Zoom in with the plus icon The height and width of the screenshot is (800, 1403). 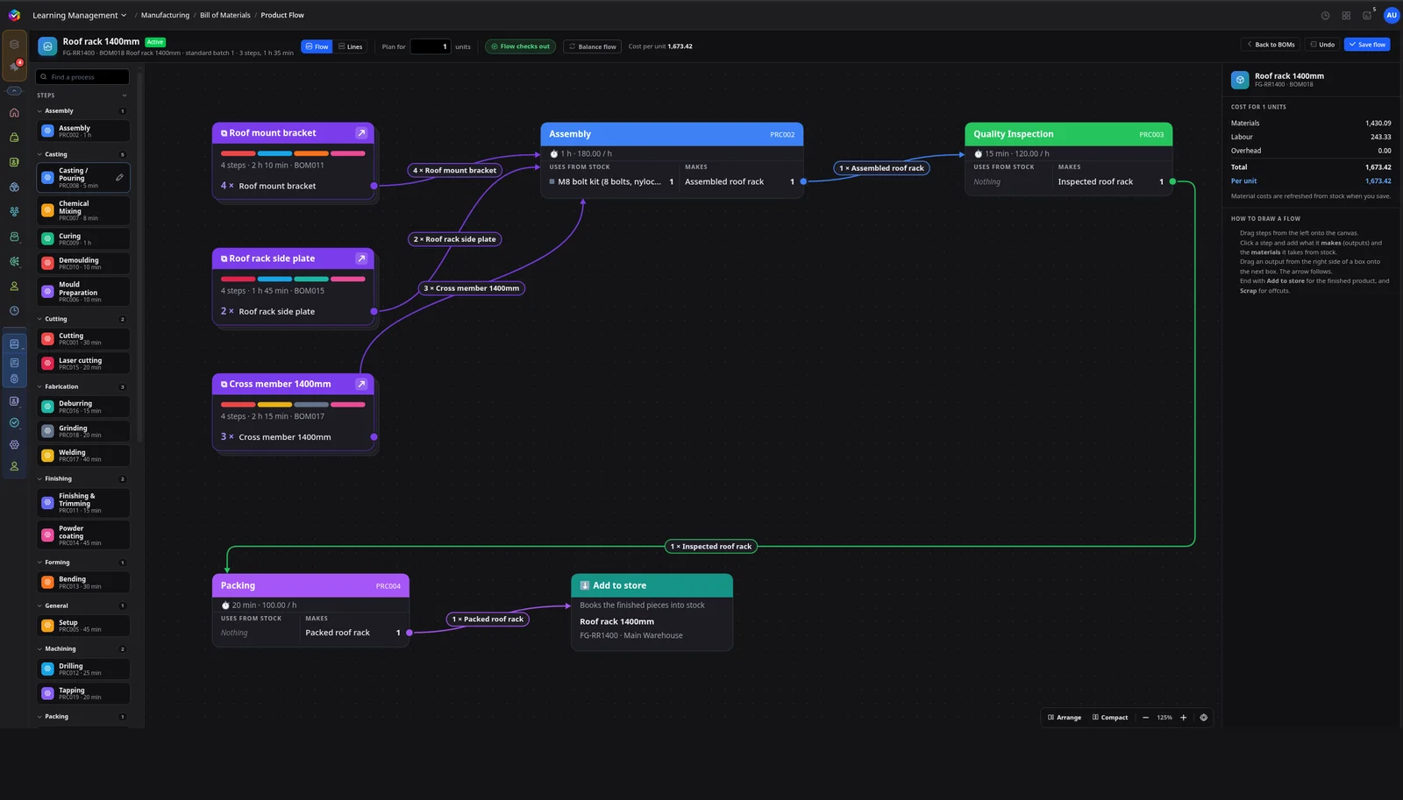[1183, 718]
